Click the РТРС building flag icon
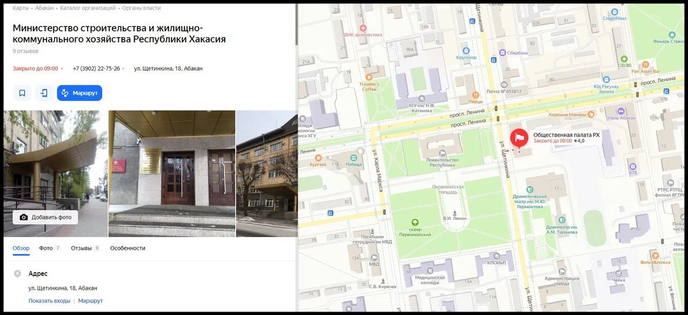Screen dimensions: 688x315 coord(669,183)
